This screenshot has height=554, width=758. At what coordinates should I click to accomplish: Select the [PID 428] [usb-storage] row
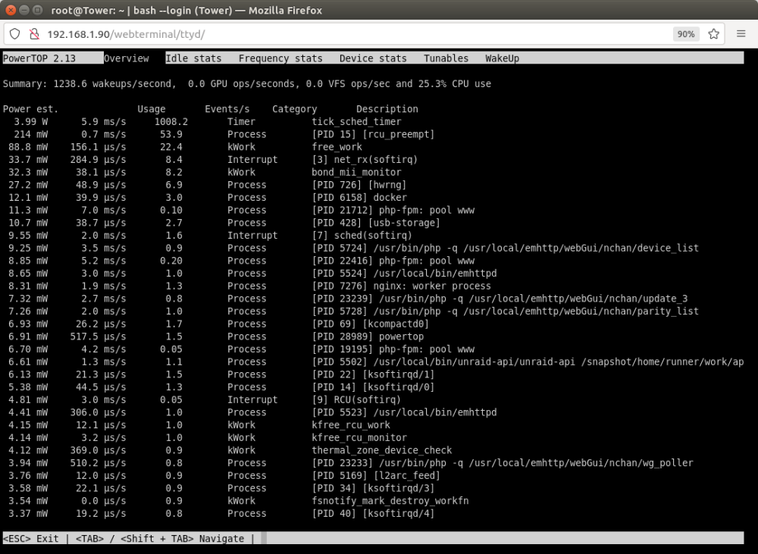click(x=225, y=222)
